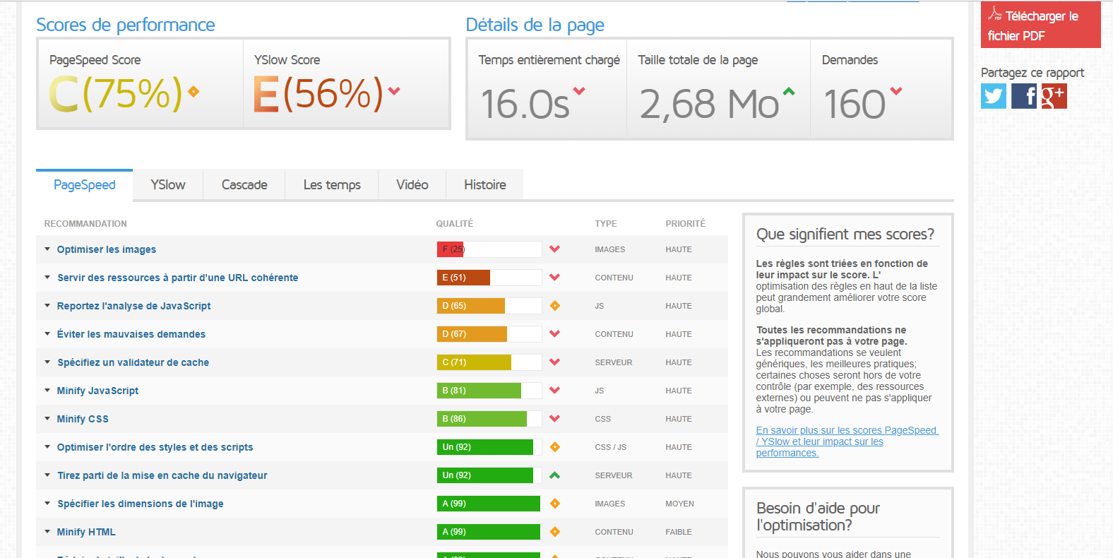This screenshot has height=558, width=1113.
Task: Click the trend arrow for Servir des ressources row
Action: click(x=554, y=278)
